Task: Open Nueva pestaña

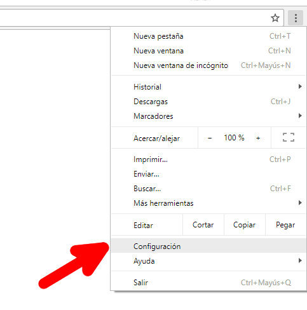Action: [208, 36]
